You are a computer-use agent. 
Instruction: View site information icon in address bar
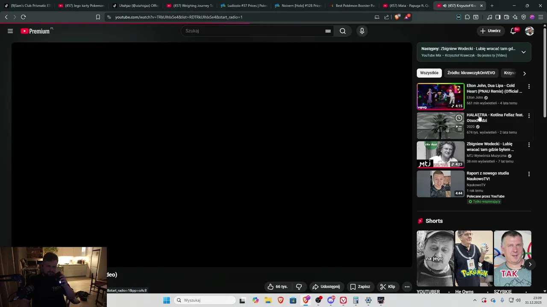pyautogui.click(x=109, y=17)
